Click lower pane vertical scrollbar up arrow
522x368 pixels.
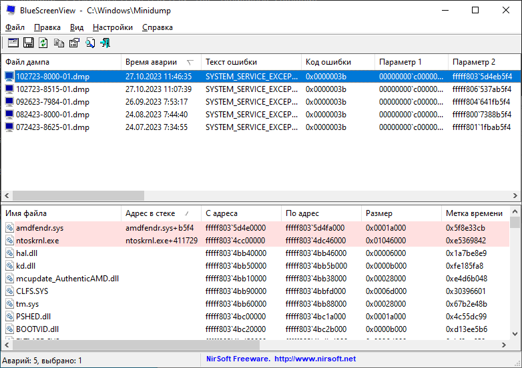tap(515, 211)
